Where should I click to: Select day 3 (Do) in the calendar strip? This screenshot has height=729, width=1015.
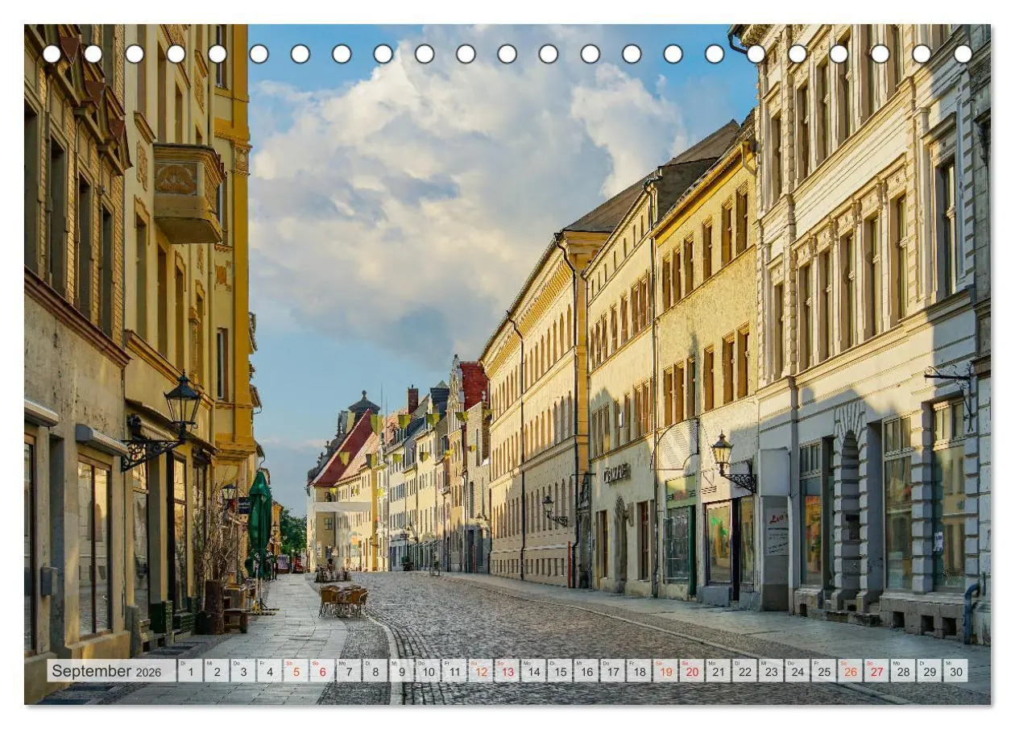click(243, 671)
